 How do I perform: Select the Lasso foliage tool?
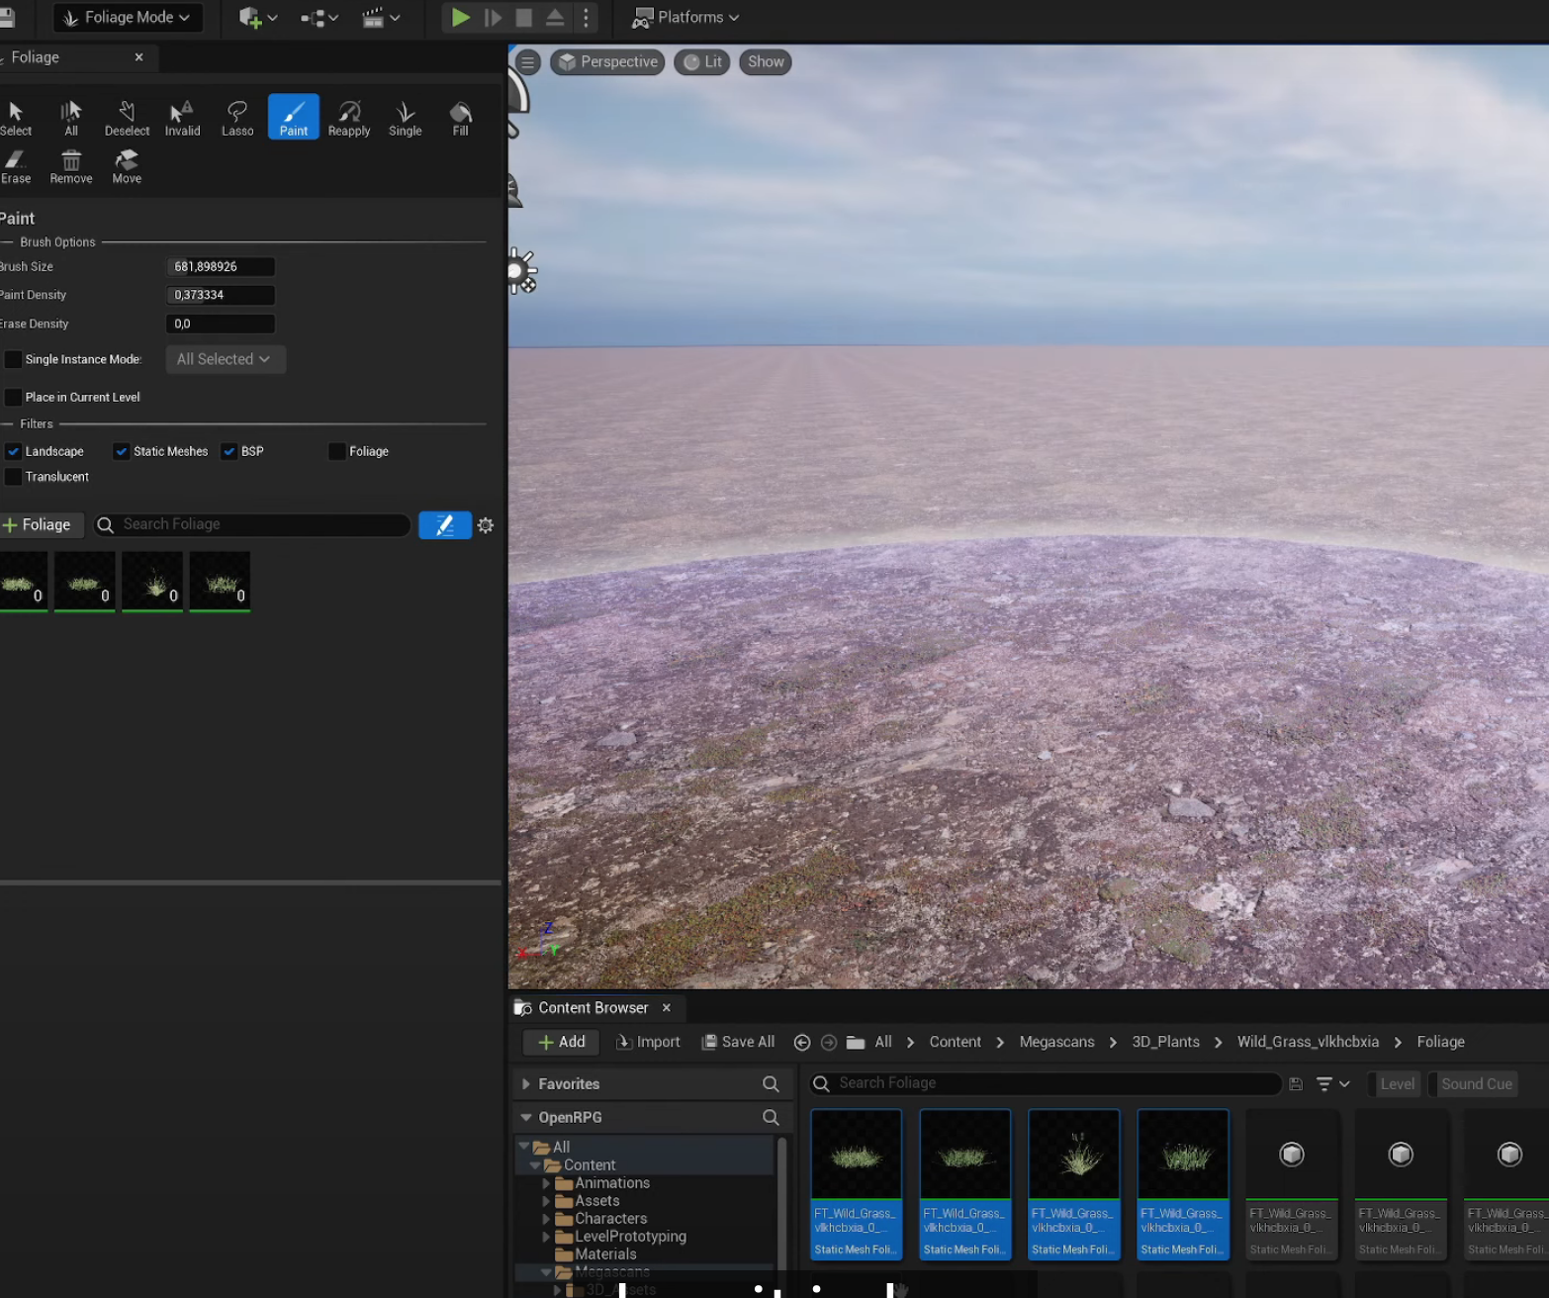[236, 116]
